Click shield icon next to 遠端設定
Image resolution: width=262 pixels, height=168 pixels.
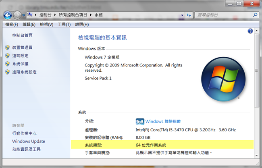coord(7,56)
